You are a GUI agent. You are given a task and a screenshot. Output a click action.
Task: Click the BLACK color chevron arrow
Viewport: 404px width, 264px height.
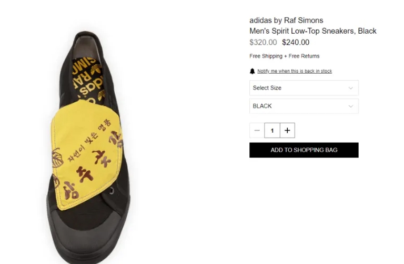[351, 106]
